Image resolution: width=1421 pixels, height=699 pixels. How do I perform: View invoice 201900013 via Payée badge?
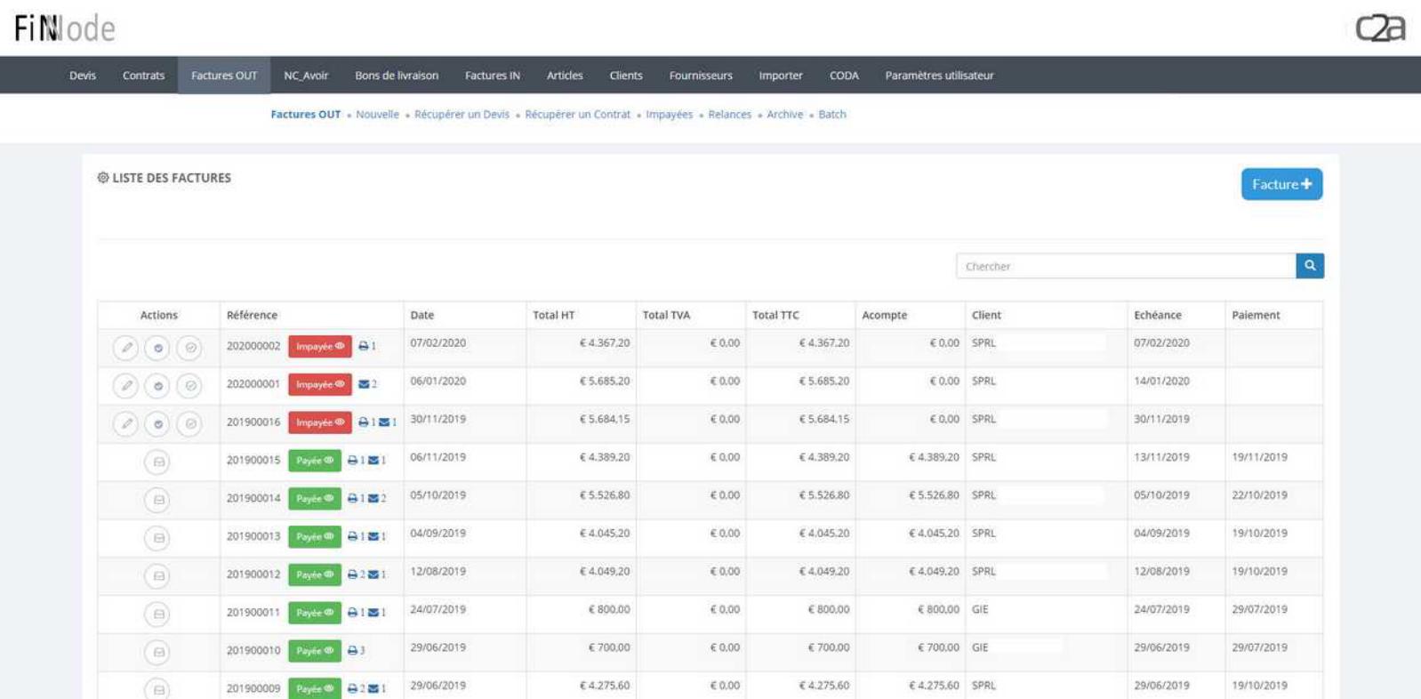pyautogui.click(x=315, y=537)
